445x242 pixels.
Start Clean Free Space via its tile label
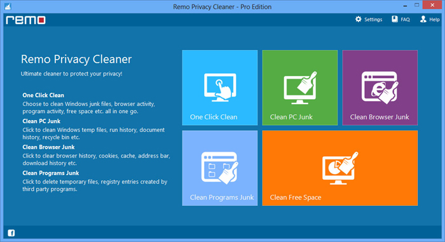[296, 198]
